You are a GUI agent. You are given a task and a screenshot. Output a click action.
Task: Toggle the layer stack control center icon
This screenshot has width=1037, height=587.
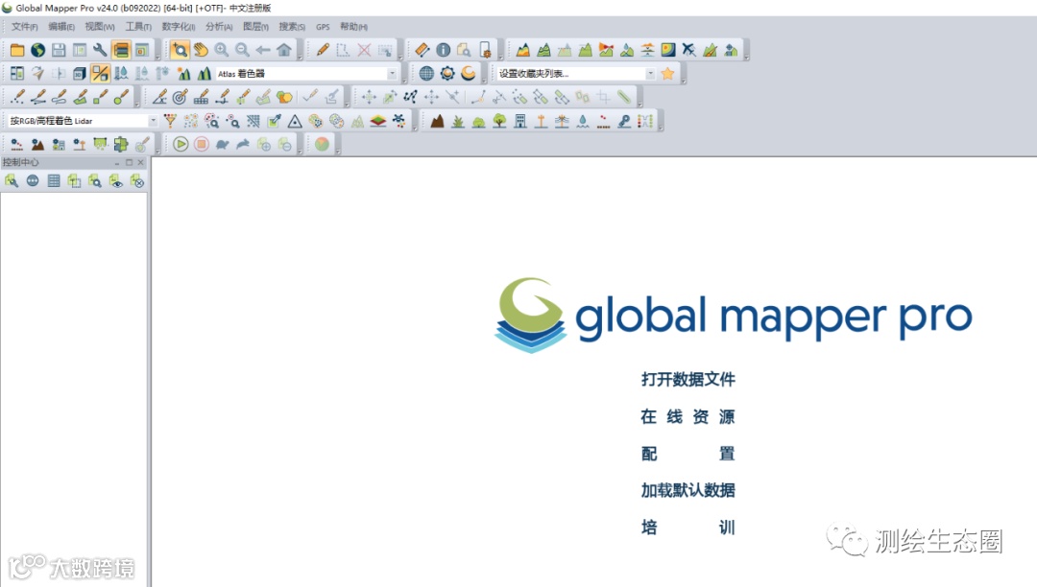(120, 50)
